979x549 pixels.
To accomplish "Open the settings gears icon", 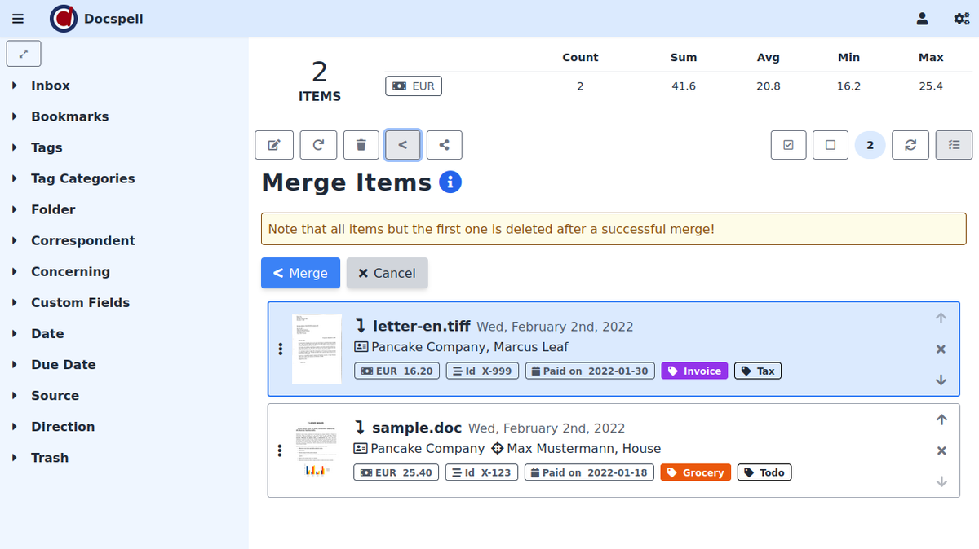I will coord(961,19).
